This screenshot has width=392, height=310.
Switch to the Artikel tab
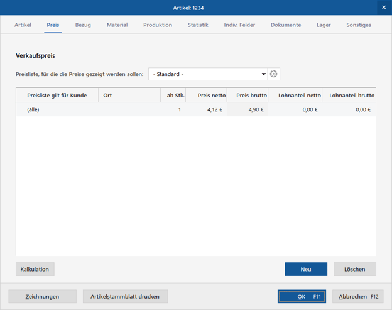23,25
